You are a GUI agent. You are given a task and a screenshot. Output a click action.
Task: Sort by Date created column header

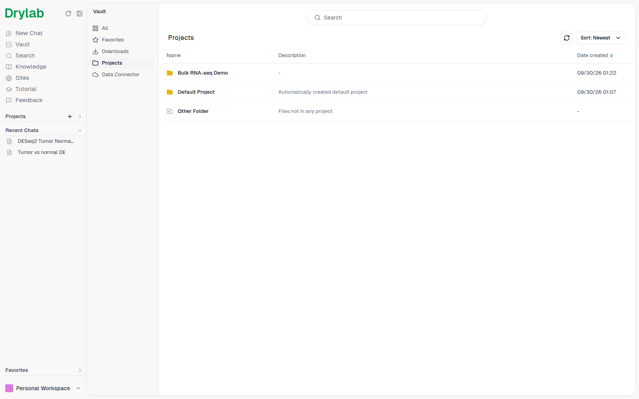click(x=595, y=55)
